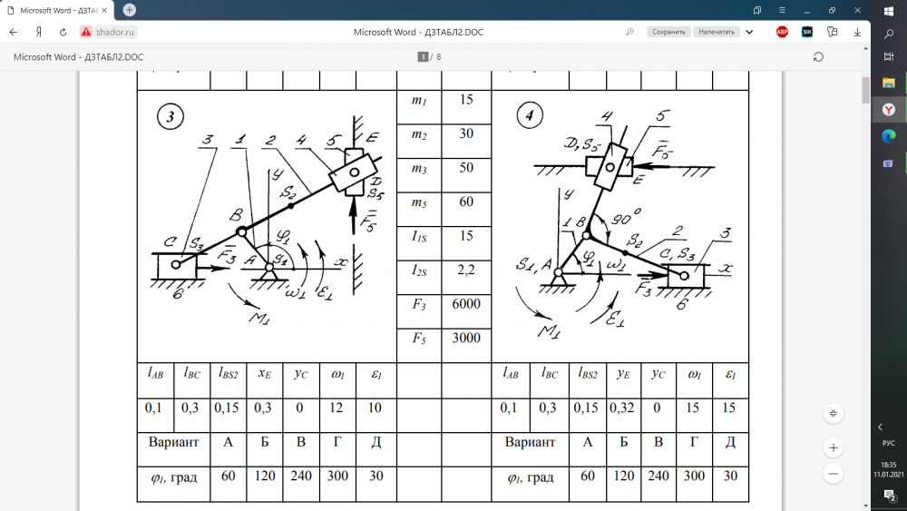The width and height of the screenshot is (907, 511).
Task: Click the Напечатать button
Action: pos(717,32)
